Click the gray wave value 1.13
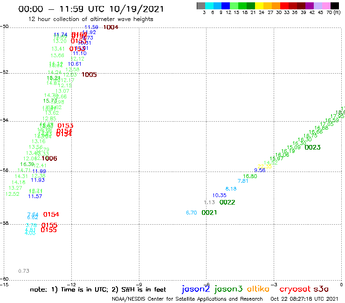 tap(209, 202)
